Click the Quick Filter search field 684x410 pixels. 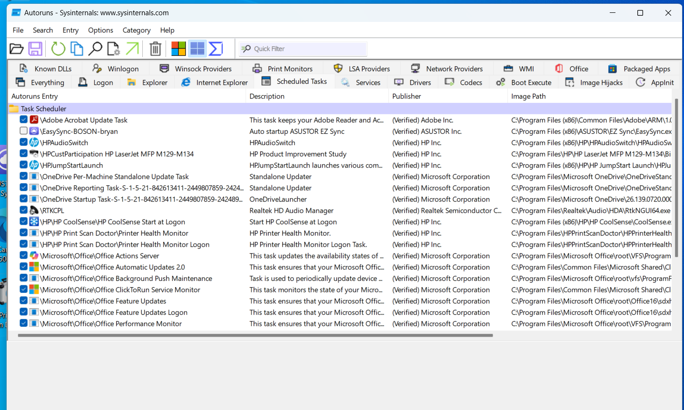(x=303, y=49)
